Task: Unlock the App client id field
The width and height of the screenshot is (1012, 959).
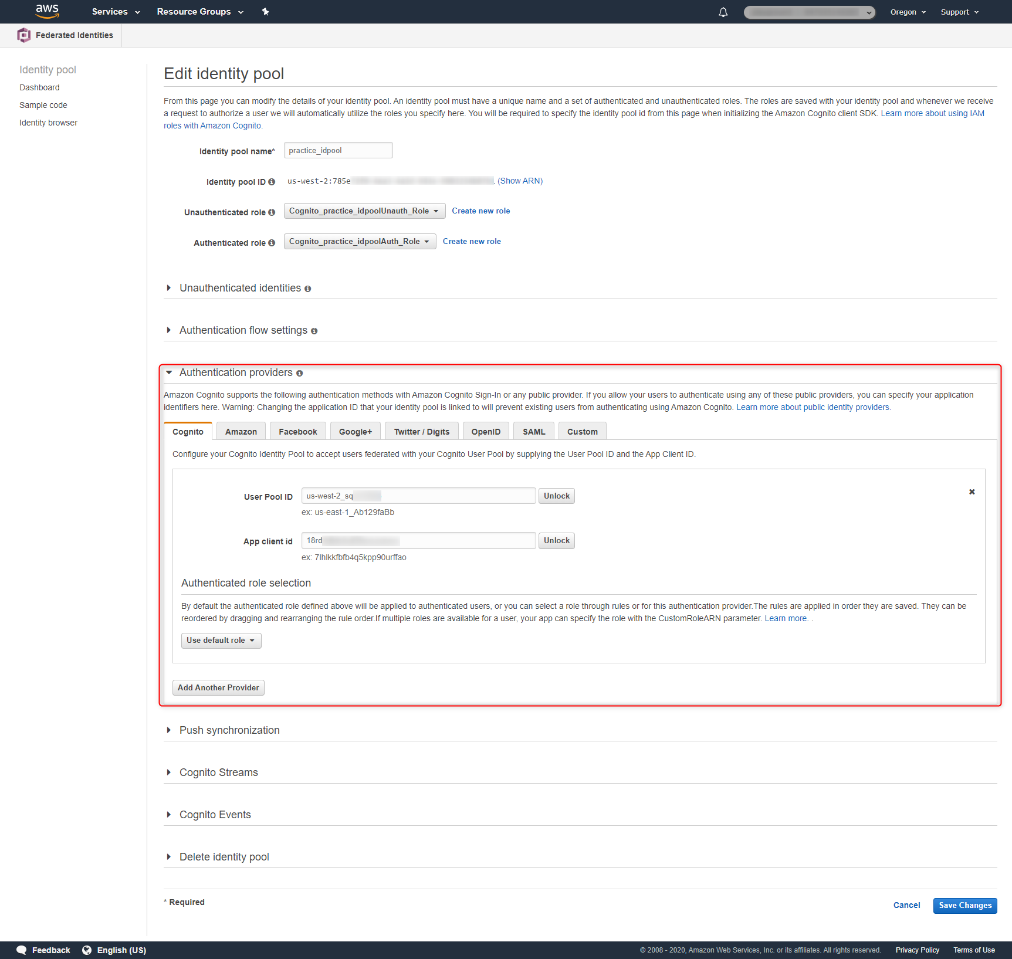Action: [x=557, y=541]
